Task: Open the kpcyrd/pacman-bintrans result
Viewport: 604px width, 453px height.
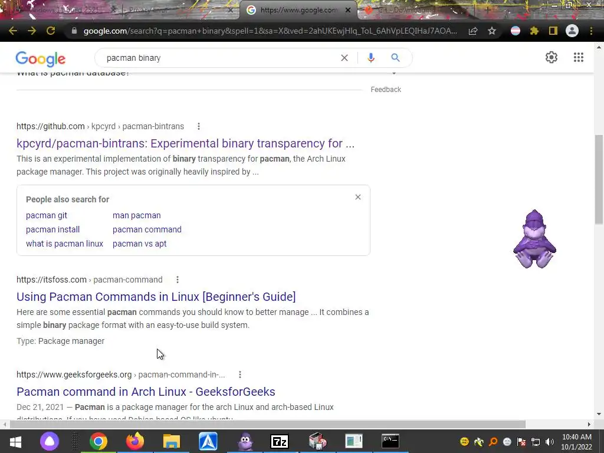Action: (x=185, y=143)
